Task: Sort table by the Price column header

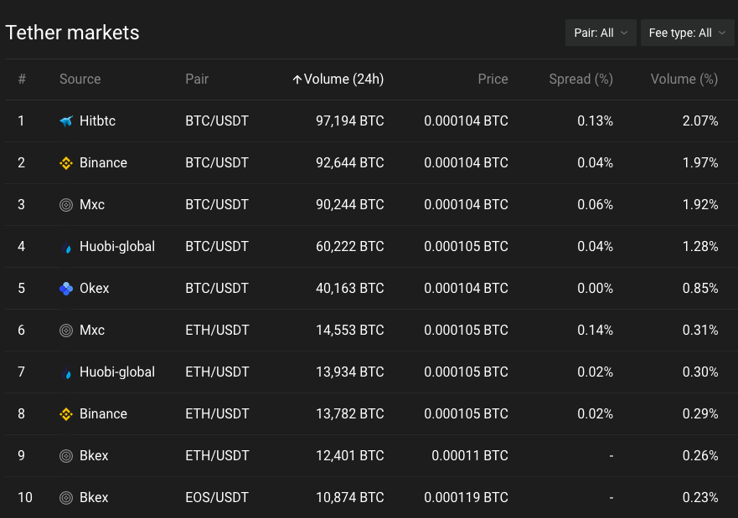Action: click(493, 79)
